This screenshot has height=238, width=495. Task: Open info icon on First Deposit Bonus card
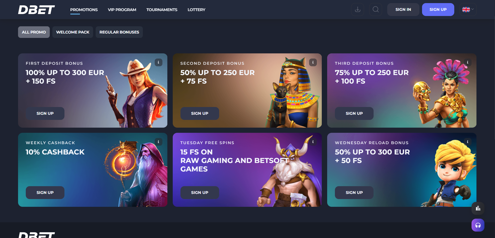[158, 62]
